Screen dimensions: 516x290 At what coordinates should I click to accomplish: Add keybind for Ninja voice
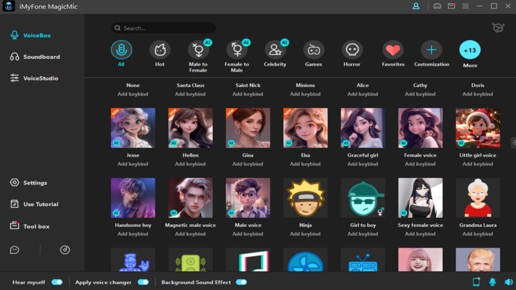pos(305,234)
